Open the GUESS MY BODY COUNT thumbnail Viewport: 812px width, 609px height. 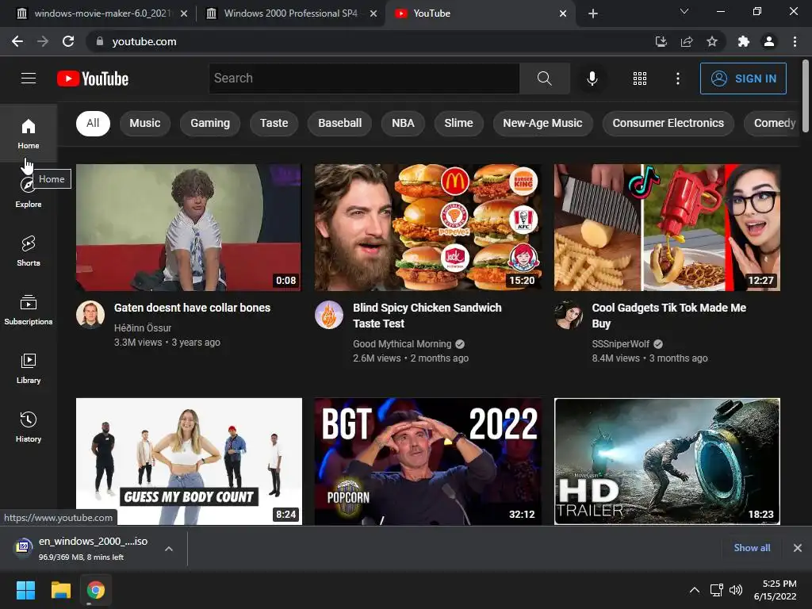(189, 462)
